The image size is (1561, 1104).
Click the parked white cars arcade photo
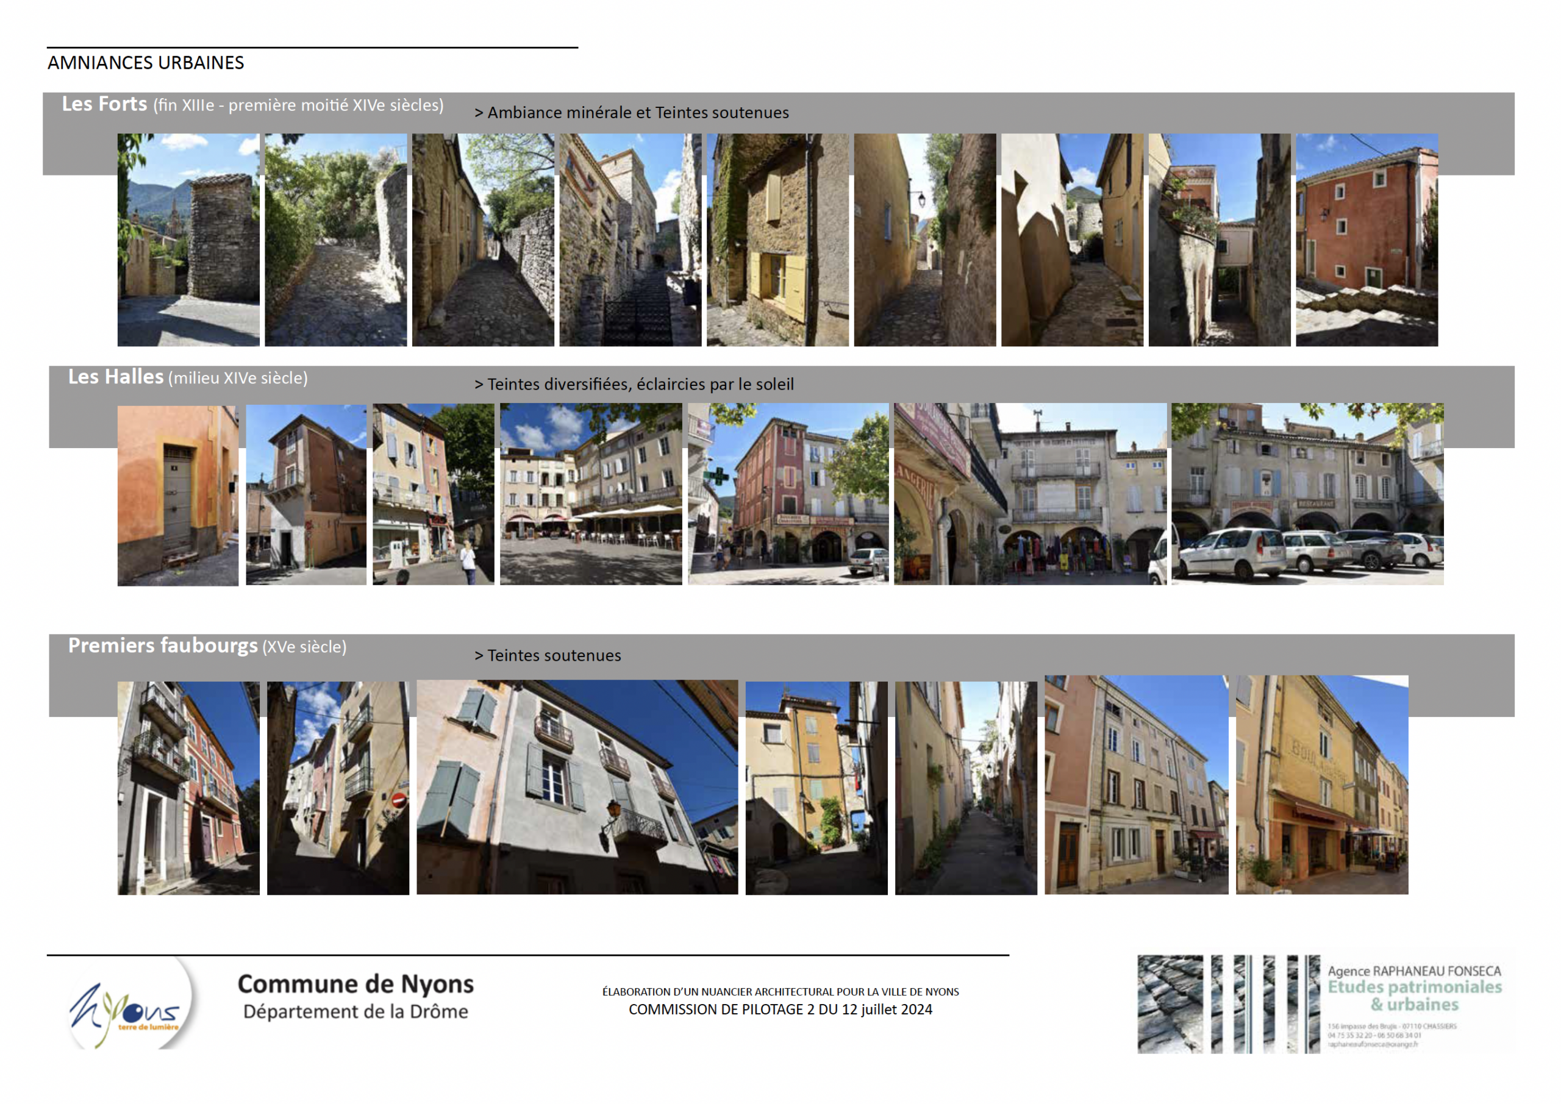coord(1307,494)
